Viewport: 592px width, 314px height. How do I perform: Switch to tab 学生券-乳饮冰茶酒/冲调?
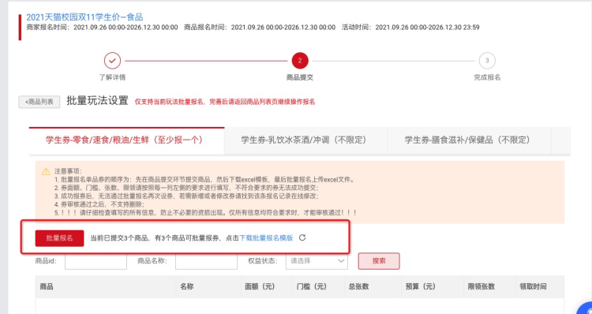305,140
